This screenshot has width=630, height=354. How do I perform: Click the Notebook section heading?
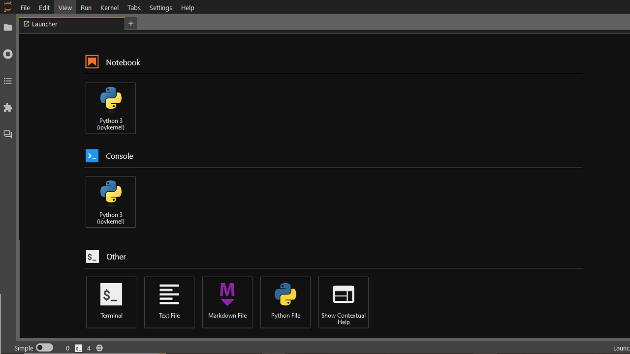click(123, 62)
